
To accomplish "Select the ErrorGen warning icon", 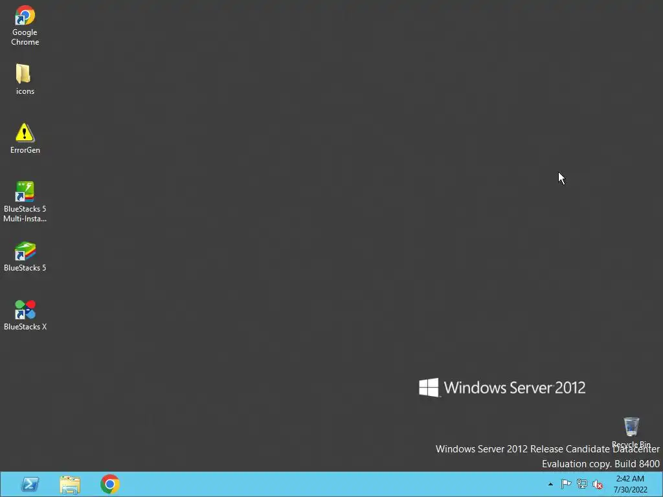I will [25, 138].
